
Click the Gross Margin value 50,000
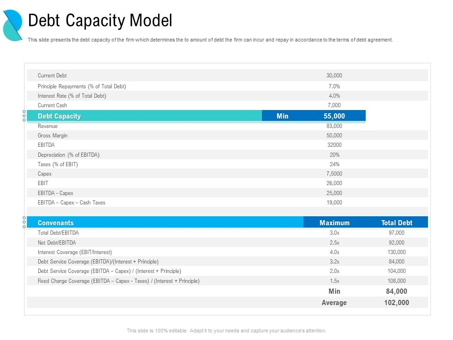pos(334,136)
